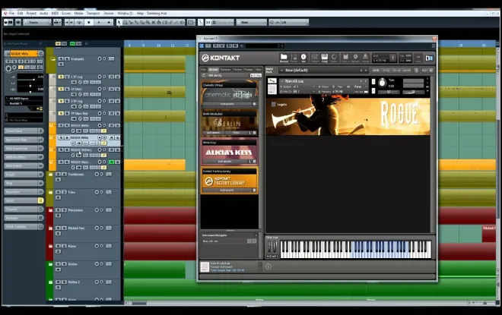This screenshot has height=315, width=502.
Task: Open the instrument Output dropdown
Action: 298,87
